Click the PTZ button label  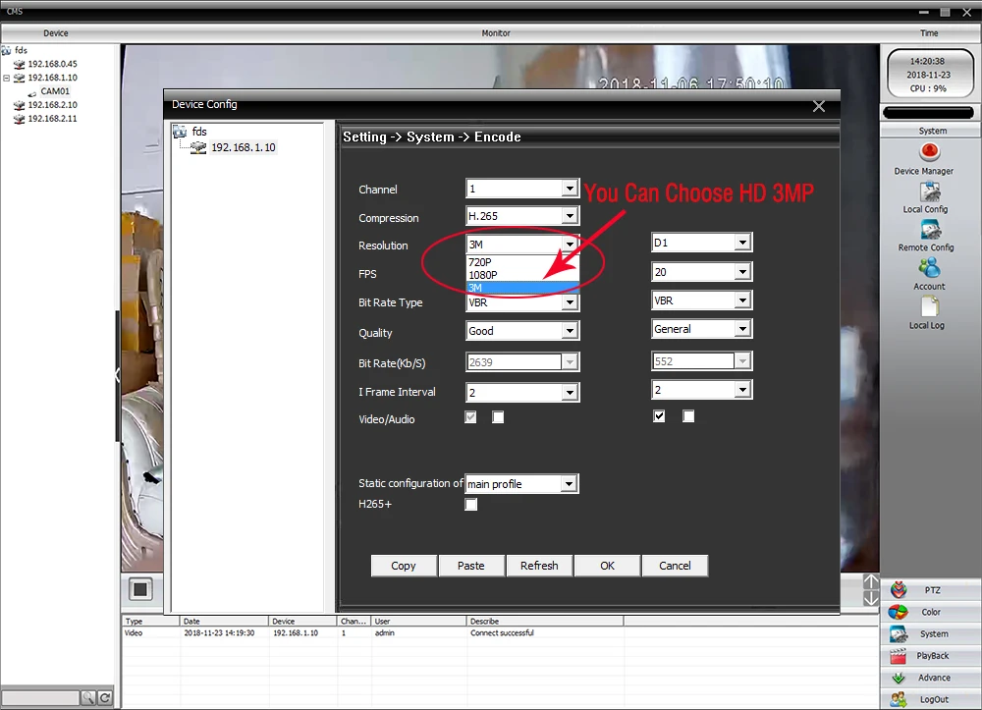click(x=933, y=590)
